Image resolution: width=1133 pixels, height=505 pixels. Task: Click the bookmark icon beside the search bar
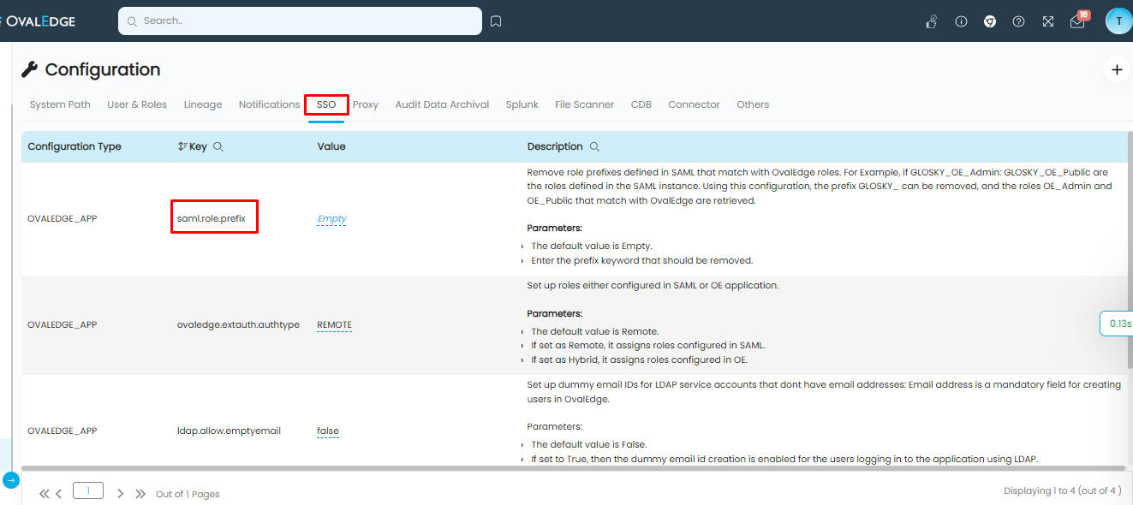pos(496,21)
